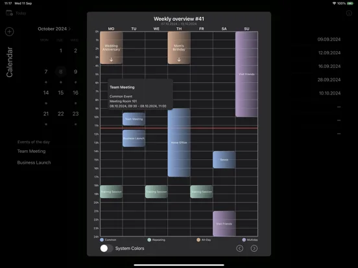This screenshot has width=358, height=268.
Task: Select day 9 in the October calendar
Action: pos(76,72)
